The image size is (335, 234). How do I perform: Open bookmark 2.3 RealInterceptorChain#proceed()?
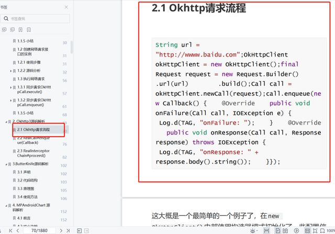pos(33,153)
